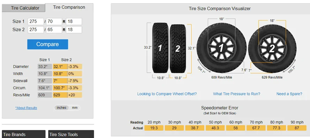
Task: Select side-view wheel number 2 graphic
Action: (272, 49)
